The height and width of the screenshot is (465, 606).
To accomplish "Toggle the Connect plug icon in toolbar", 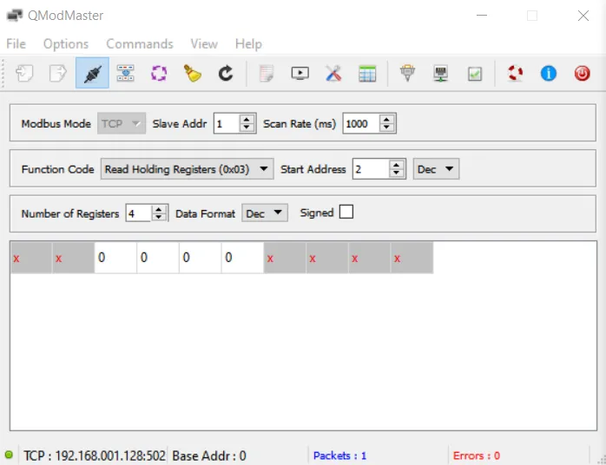I will (92, 74).
